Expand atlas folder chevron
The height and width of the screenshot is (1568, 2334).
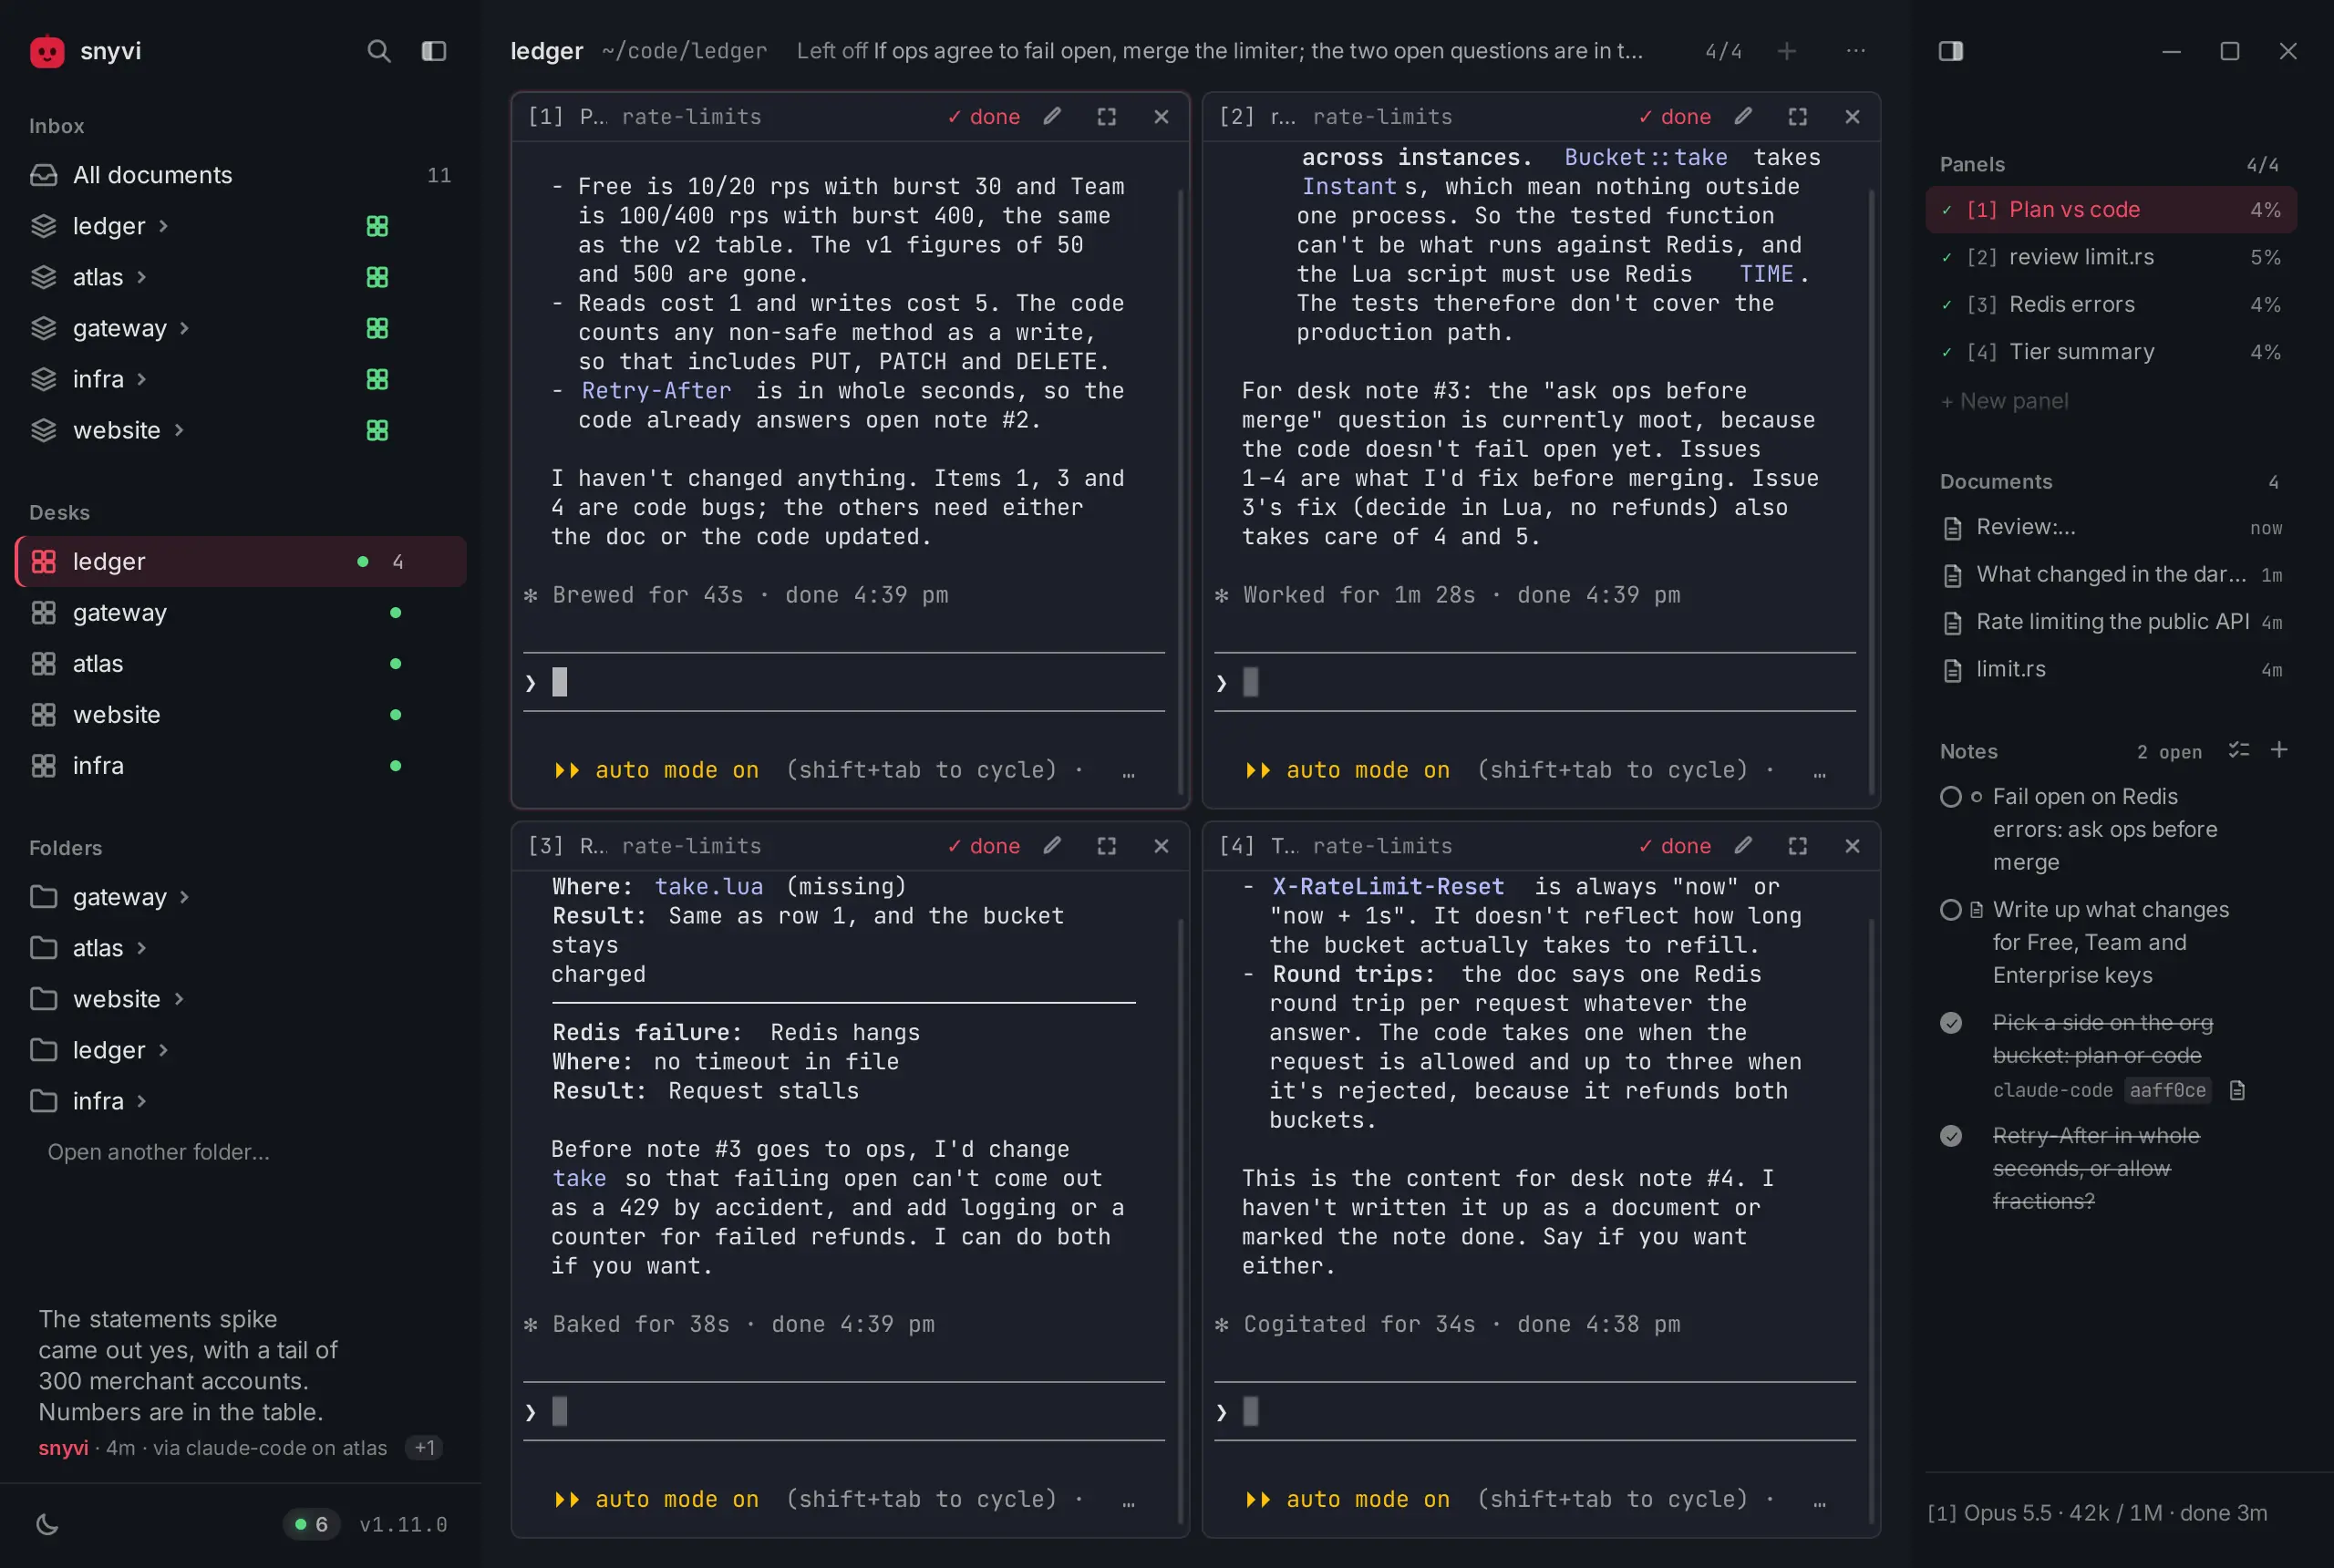coord(141,948)
